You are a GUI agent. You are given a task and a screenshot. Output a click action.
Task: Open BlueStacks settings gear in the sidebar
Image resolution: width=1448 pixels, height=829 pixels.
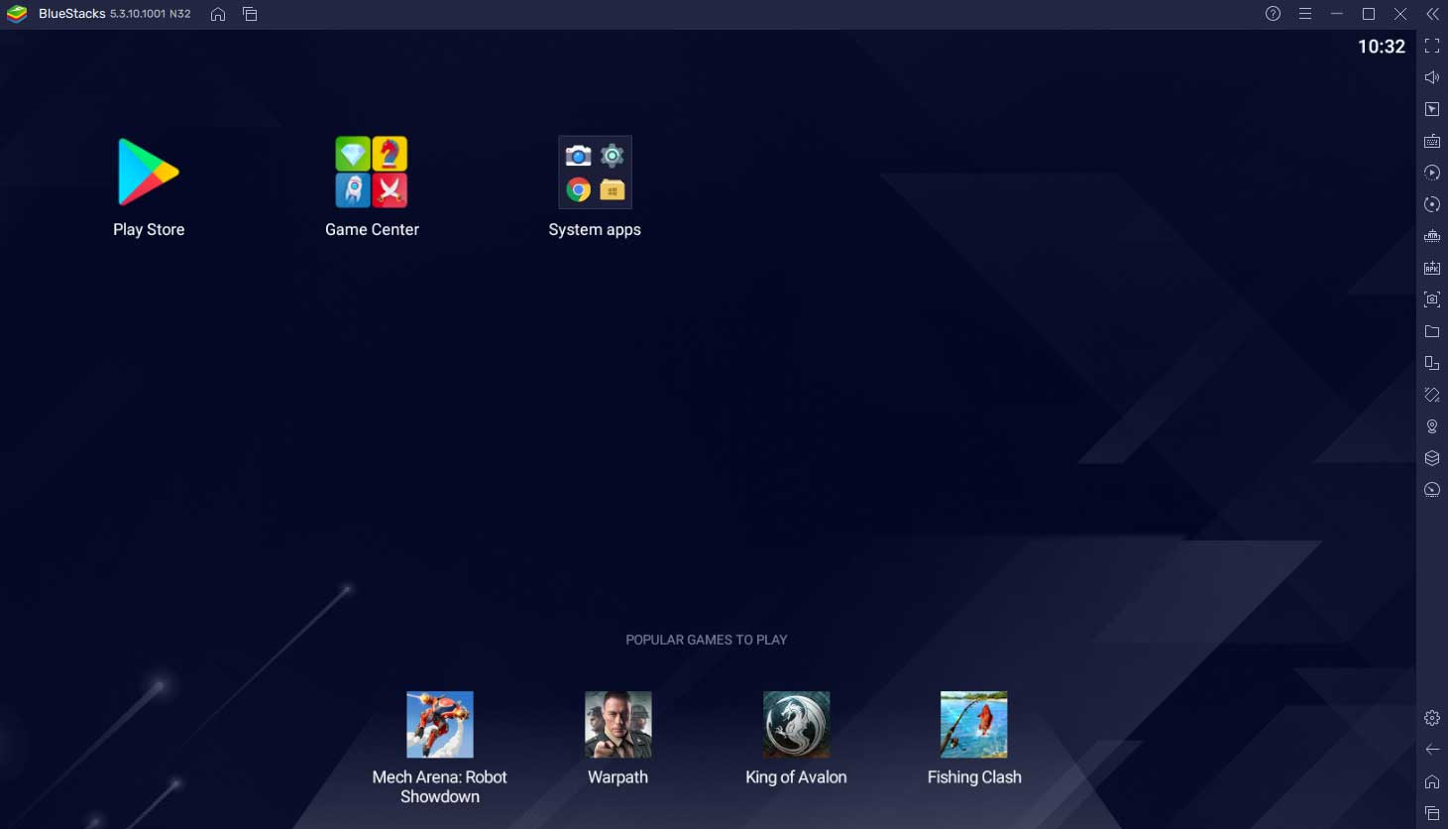pos(1432,718)
